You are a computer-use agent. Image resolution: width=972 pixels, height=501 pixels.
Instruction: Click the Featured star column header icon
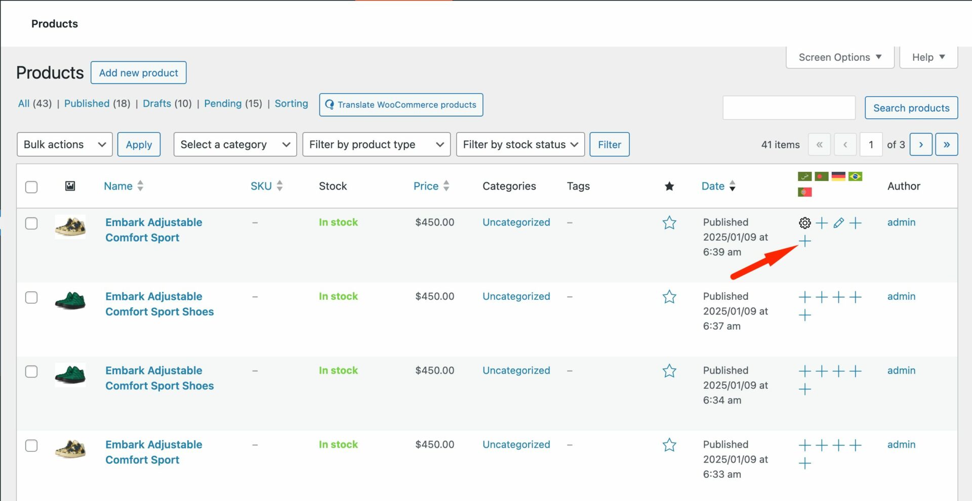(669, 186)
